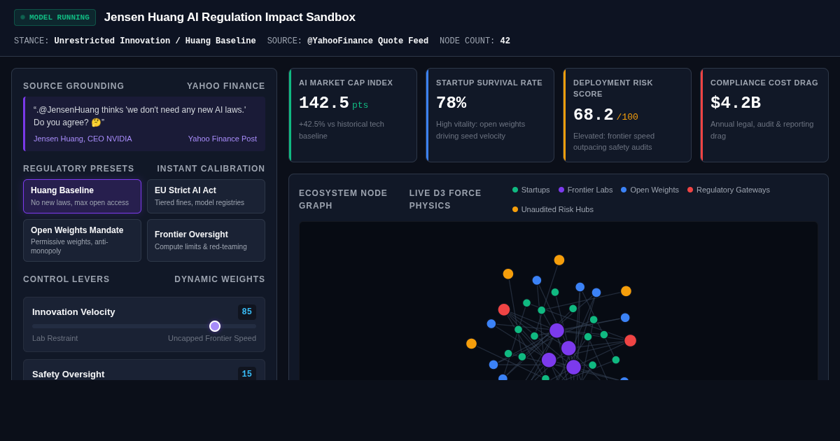Click the Source Grounding heading

pos(73,86)
